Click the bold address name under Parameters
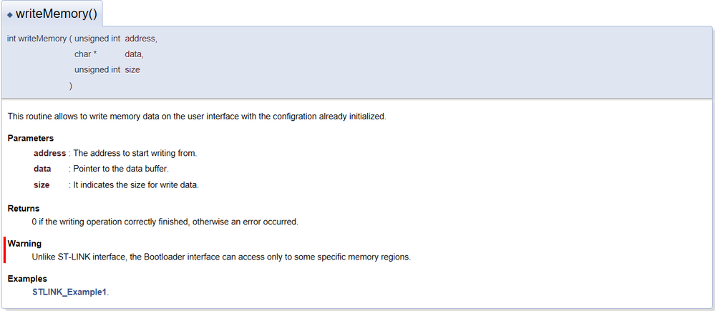715x311 pixels. pos(49,153)
